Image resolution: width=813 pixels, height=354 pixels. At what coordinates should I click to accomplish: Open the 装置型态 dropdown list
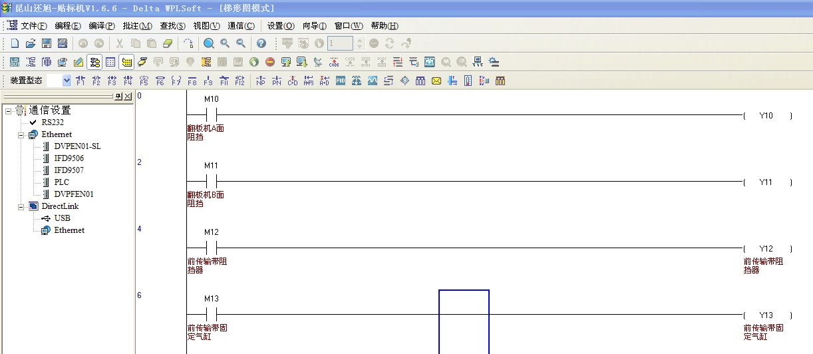pos(67,81)
